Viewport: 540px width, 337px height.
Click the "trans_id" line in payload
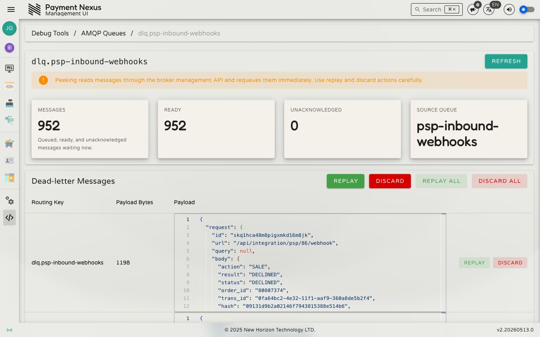[x=296, y=298]
